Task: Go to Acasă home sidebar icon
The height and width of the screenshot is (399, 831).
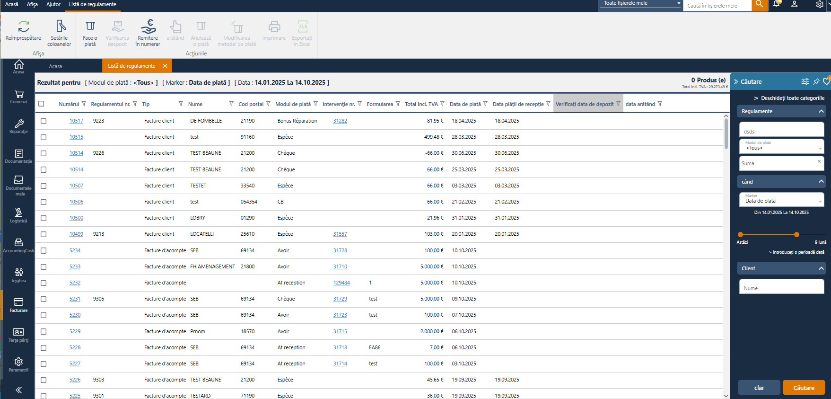Action: click(x=19, y=66)
